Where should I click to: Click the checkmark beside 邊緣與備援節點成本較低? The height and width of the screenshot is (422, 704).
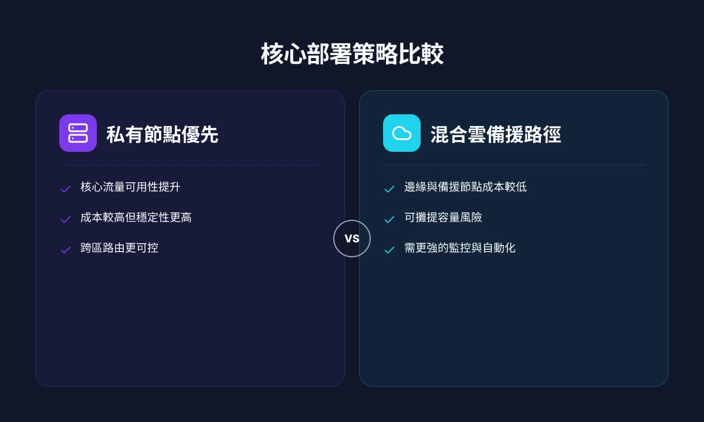tap(390, 189)
